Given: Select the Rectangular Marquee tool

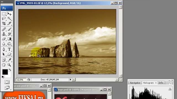Looking at the screenshot, I should (x=4, y=14).
